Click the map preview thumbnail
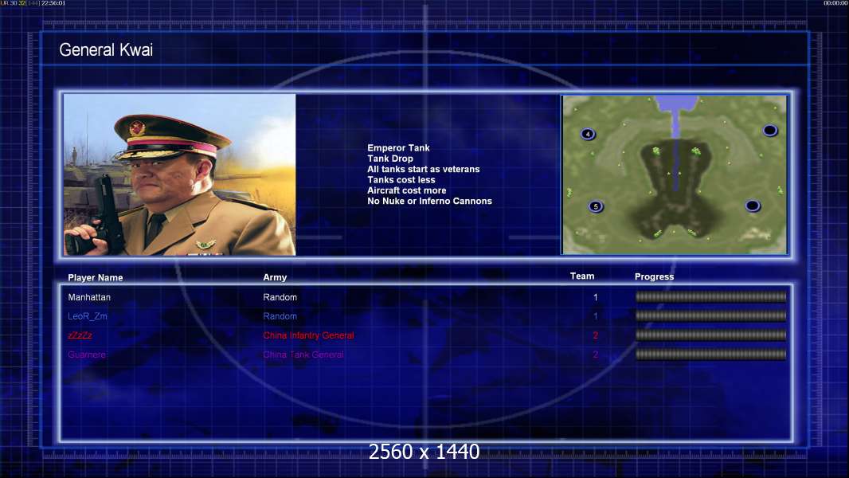Viewport: 849px width, 478px height. [x=675, y=174]
